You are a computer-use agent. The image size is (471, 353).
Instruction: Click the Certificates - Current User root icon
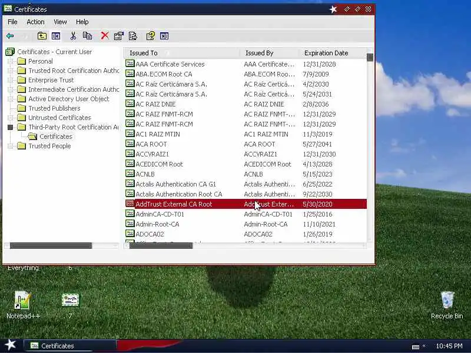(x=10, y=52)
